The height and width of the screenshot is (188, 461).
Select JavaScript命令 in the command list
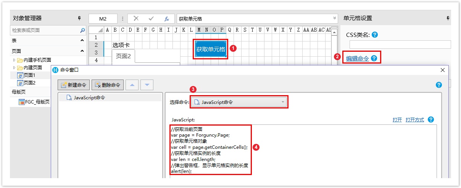[x=89, y=97]
